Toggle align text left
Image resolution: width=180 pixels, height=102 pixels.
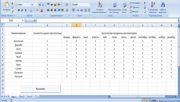[x=48, y=10]
